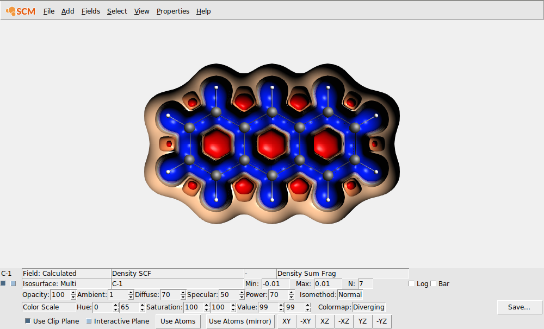Screen dimensions: 544x329
Task: Click the SCM logo icon
Action: [x=10, y=11]
